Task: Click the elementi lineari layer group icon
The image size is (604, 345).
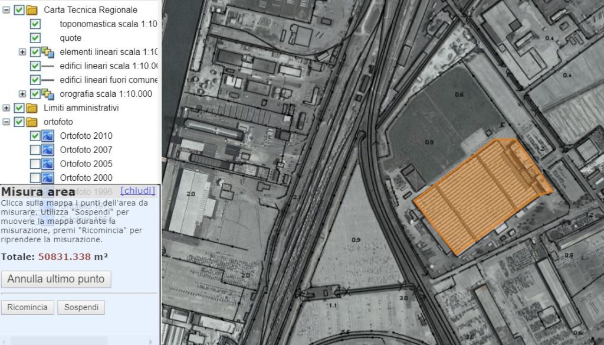Action: [x=48, y=52]
